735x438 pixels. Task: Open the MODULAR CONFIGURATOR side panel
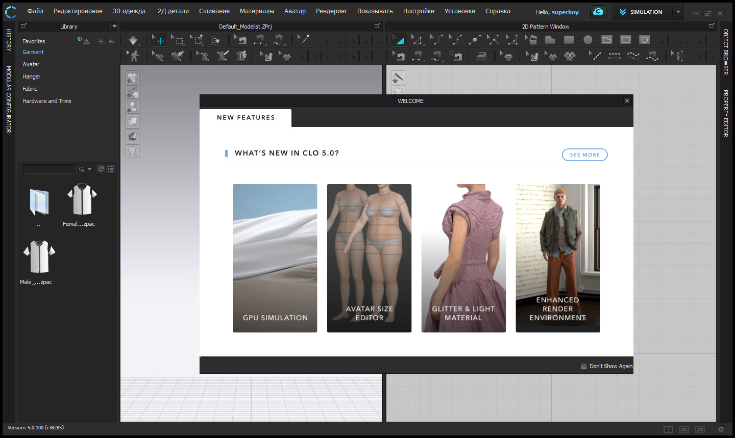click(9, 99)
